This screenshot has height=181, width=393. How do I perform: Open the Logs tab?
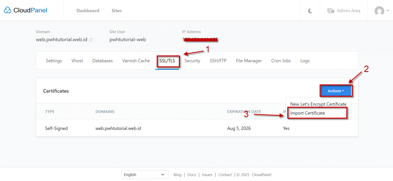pos(305,61)
